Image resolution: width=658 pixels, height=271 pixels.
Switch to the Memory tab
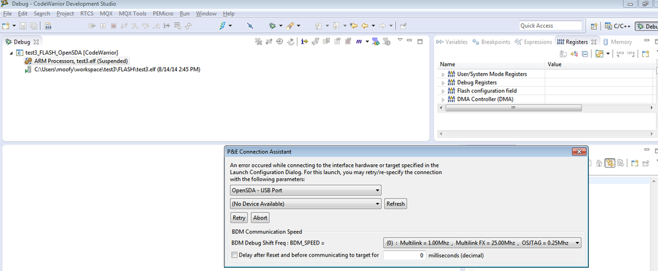pos(618,42)
